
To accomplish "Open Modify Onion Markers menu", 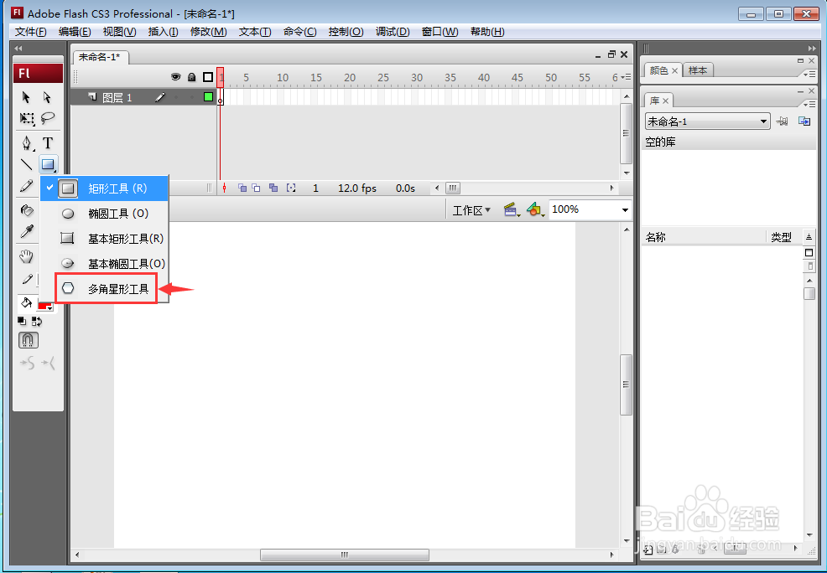I will tap(290, 188).
